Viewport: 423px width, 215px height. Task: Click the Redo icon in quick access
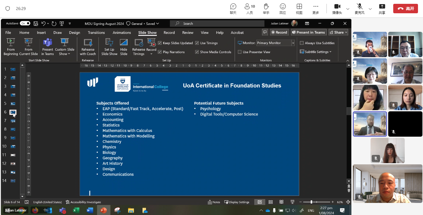pyautogui.click(x=54, y=24)
